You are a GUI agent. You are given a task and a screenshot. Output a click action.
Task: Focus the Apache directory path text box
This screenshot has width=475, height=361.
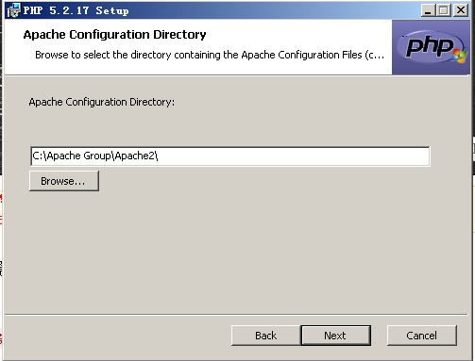tap(230, 156)
